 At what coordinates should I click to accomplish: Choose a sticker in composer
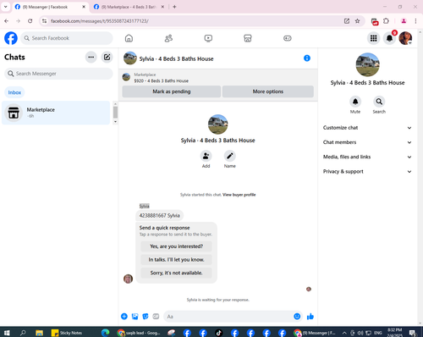tap(146, 317)
